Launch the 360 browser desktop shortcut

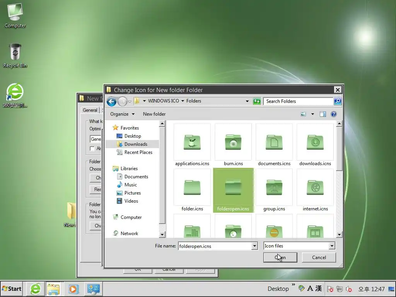(15, 96)
